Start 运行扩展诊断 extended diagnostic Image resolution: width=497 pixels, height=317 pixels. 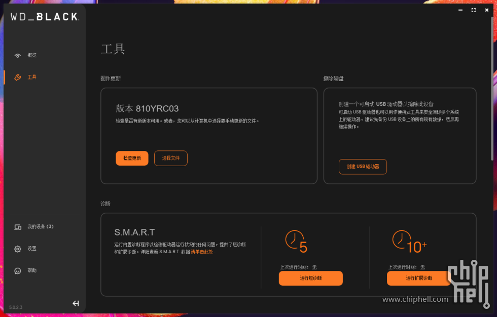point(419,278)
